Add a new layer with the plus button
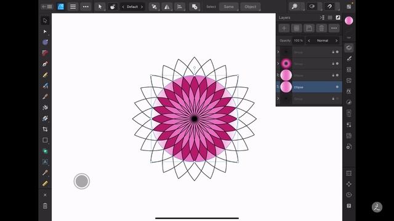This screenshot has height=221, width=394. [x=284, y=28]
